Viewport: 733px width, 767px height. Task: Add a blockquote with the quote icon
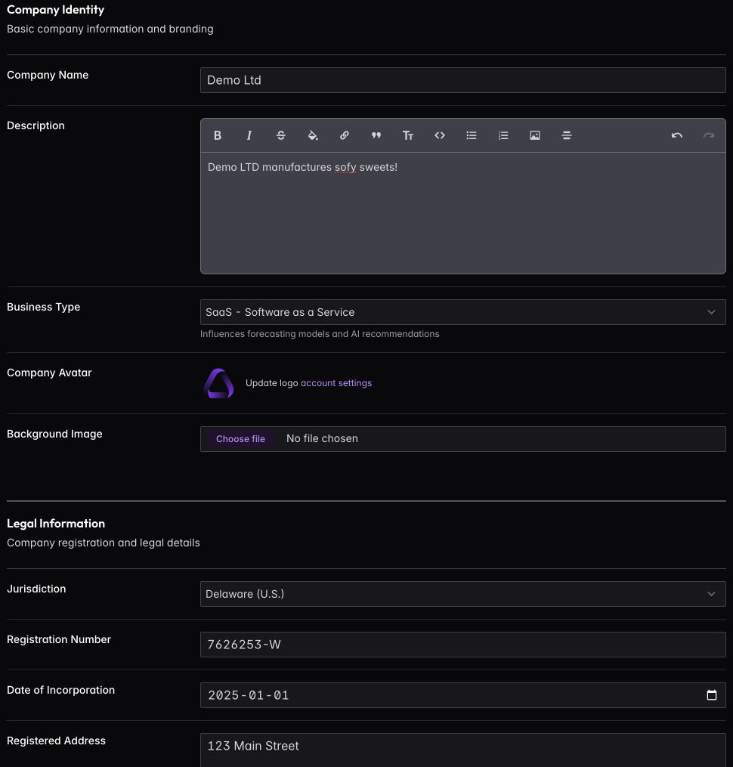point(376,135)
